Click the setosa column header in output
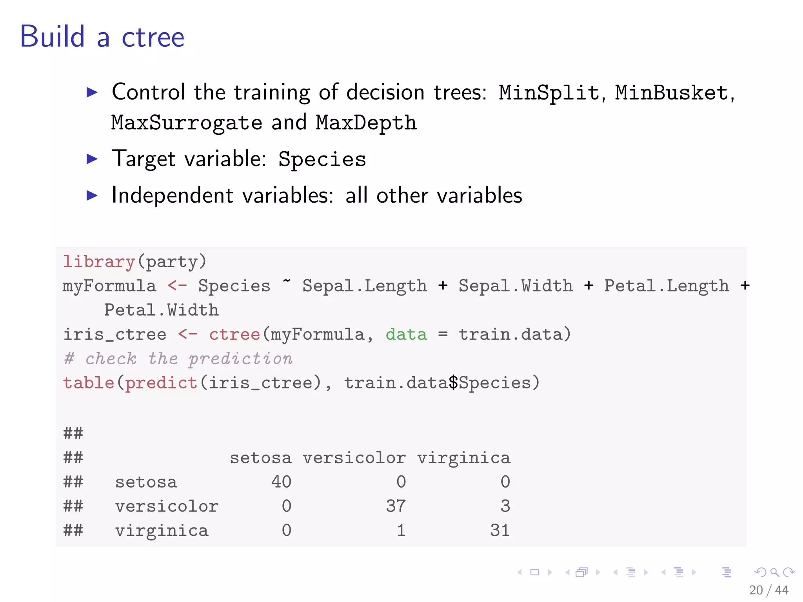The height and width of the screenshot is (602, 803). click(x=261, y=458)
